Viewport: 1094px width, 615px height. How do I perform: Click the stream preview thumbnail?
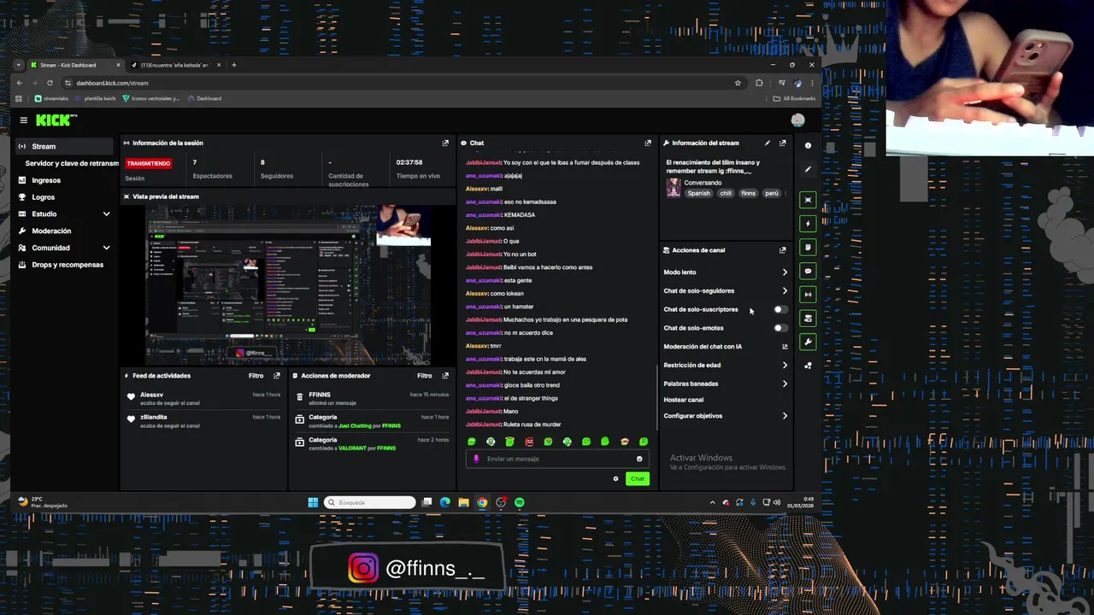(288, 284)
